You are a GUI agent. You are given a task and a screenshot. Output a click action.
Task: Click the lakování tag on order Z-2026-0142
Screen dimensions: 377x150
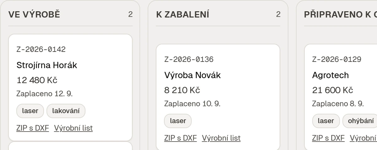point(66,111)
